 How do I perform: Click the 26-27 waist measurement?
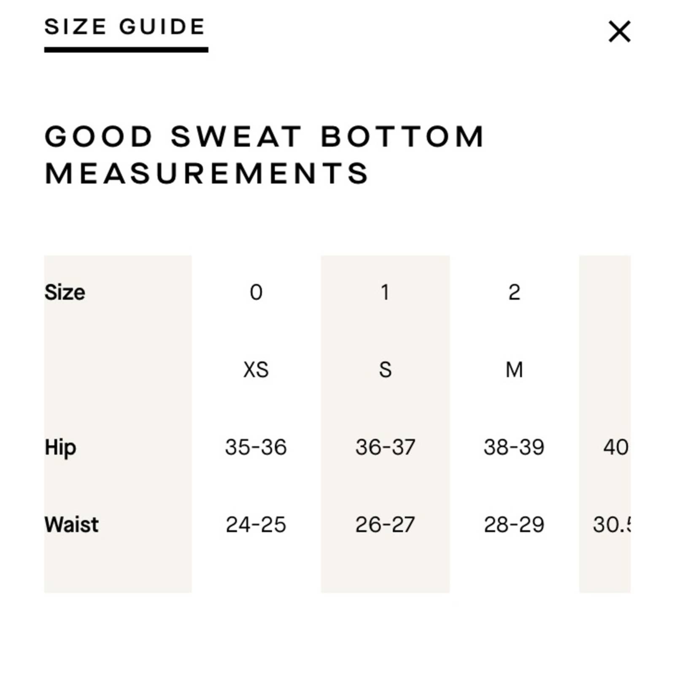point(385,525)
